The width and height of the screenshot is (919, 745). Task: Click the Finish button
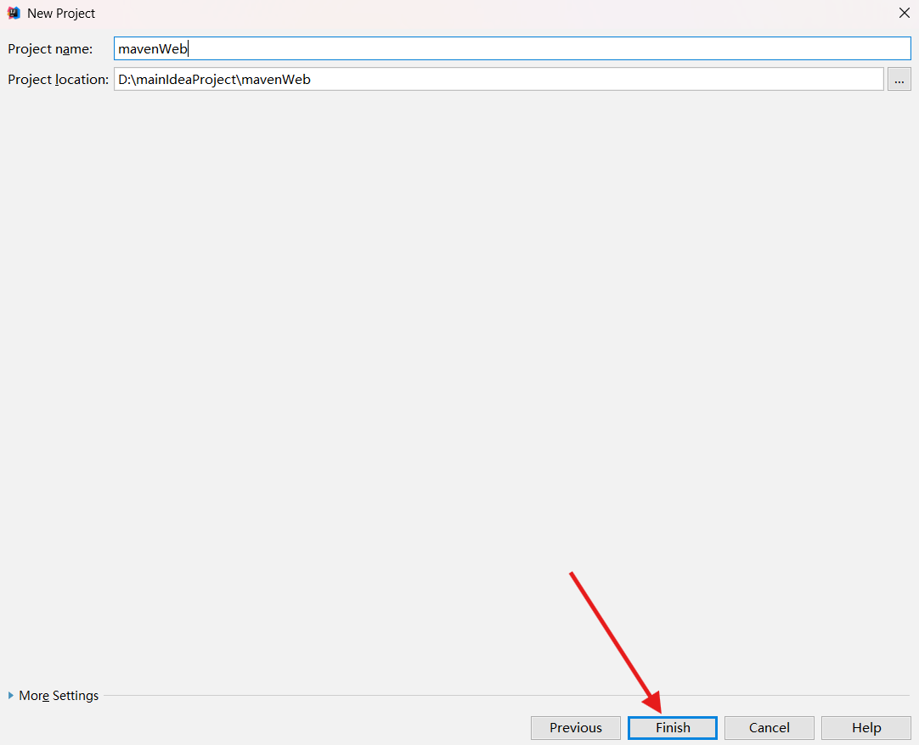tap(672, 727)
